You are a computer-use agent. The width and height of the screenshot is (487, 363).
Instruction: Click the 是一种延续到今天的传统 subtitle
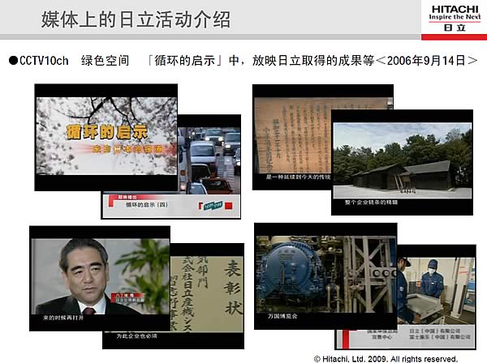(x=298, y=177)
